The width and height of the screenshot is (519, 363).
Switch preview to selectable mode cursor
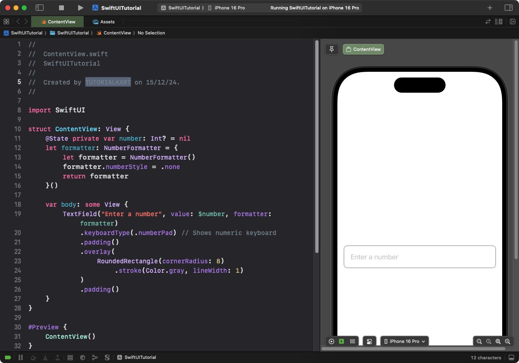pos(341,341)
